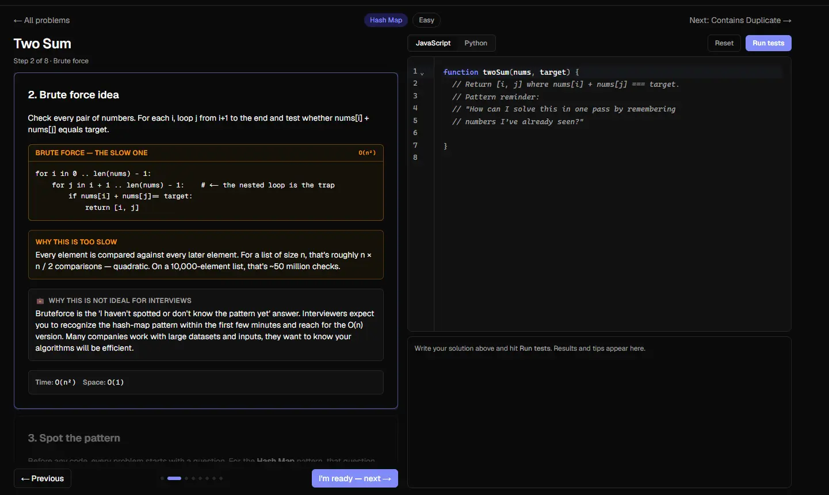Select the first step progress dot
Screen dimensions: 829x495
[162, 478]
